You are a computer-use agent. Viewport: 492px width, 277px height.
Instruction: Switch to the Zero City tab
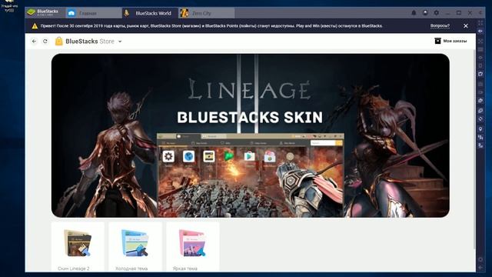[x=207, y=13]
